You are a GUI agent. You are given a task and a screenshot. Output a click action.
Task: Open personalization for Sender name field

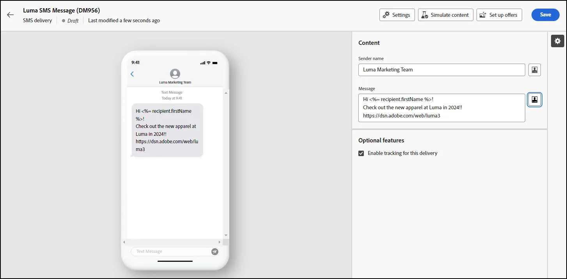535,70
